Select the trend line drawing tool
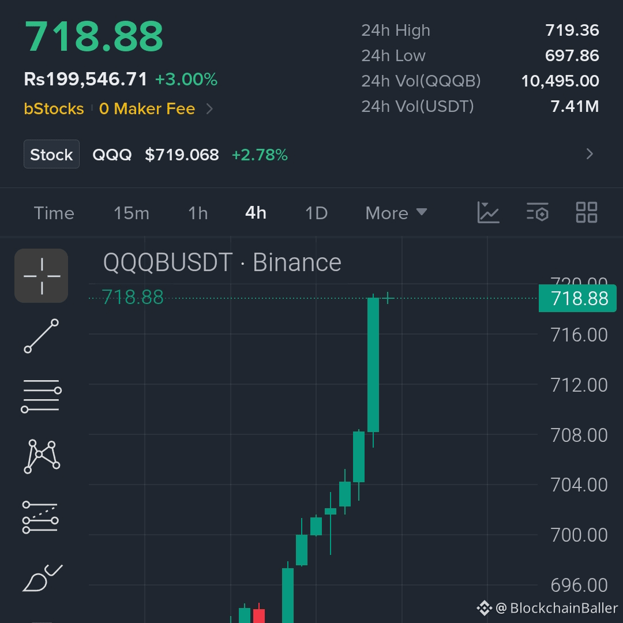The height and width of the screenshot is (623, 623). [42, 336]
